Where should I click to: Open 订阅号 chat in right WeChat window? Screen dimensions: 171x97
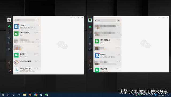coord(107,55)
